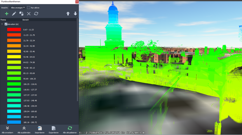The width and height of the screenshot is (242, 135).
Task: Click the elevation (m) theme label
Action: click(13, 24)
